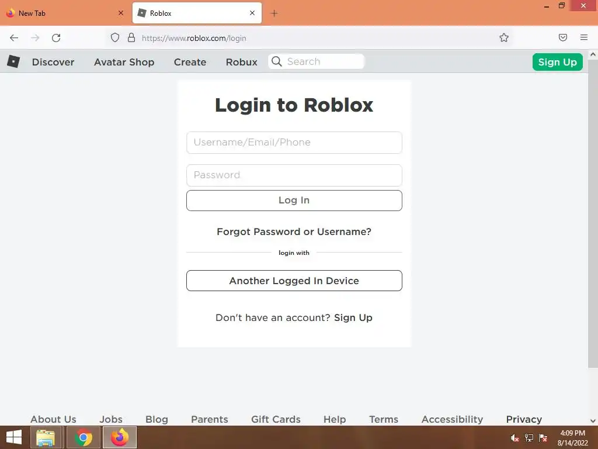Click Sign Up link below login form
This screenshot has height=449, width=598.
(x=353, y=317)
